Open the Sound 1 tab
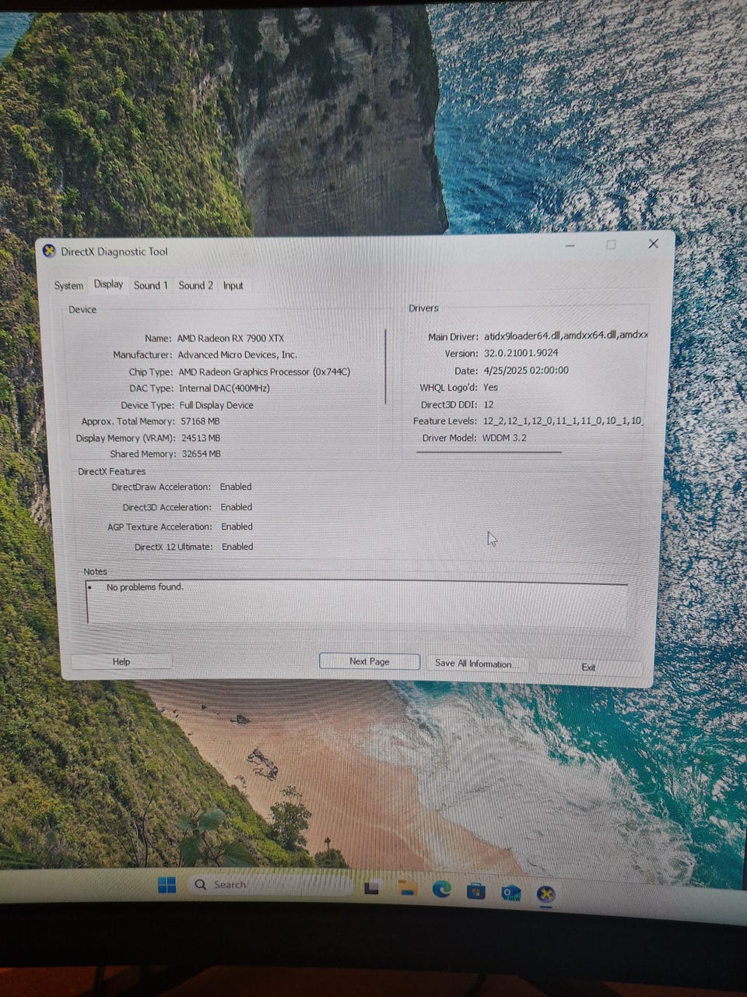This screenshot has width=747, height=997. click(150, 285)
